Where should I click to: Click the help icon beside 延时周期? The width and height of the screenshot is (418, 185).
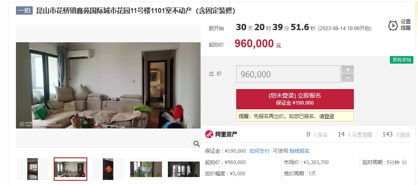(x=405, y=162)
